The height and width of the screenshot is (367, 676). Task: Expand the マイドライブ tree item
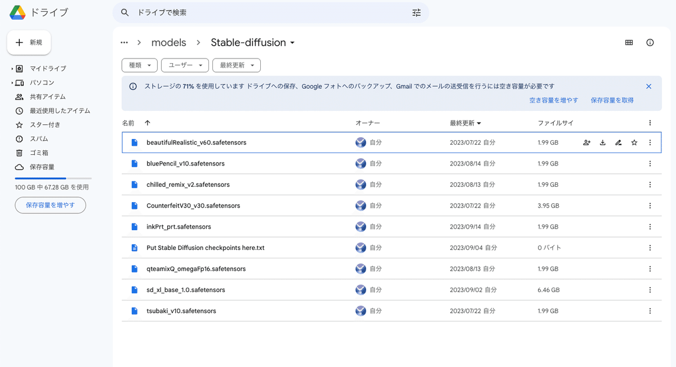click(x=12, y=69)
